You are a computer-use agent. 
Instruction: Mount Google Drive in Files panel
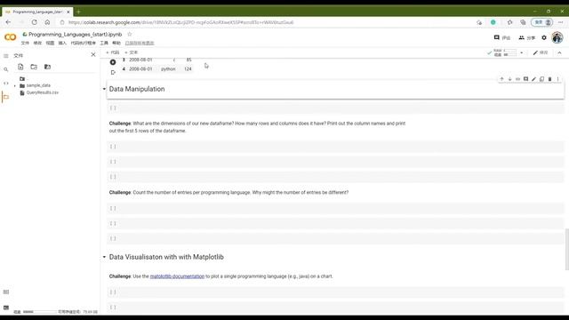point(47,67)
